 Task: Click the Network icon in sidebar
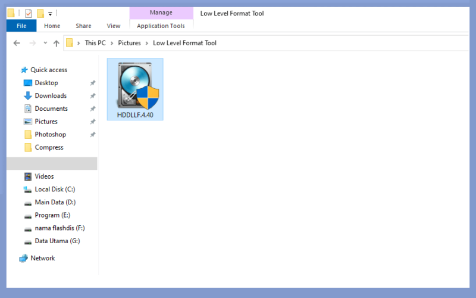(23, 258)
